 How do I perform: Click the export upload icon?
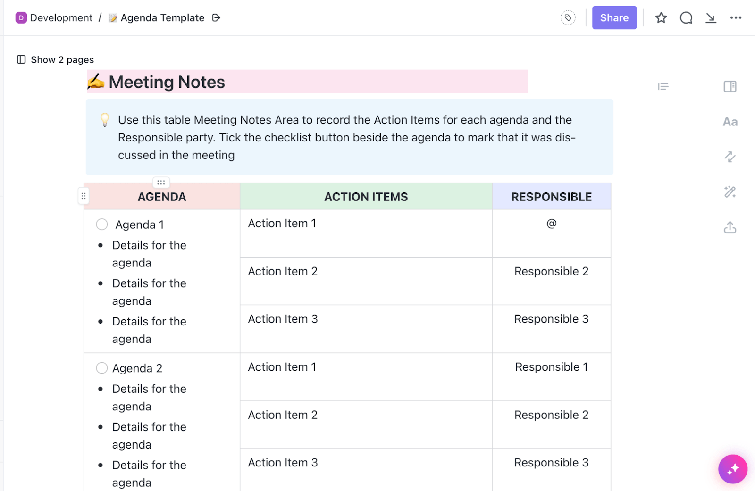tap(730, 227)
